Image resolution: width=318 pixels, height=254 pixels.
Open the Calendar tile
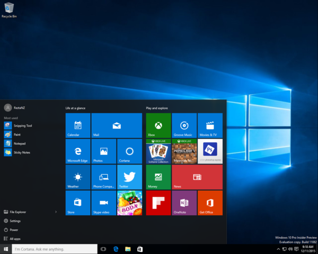[78, 125]
